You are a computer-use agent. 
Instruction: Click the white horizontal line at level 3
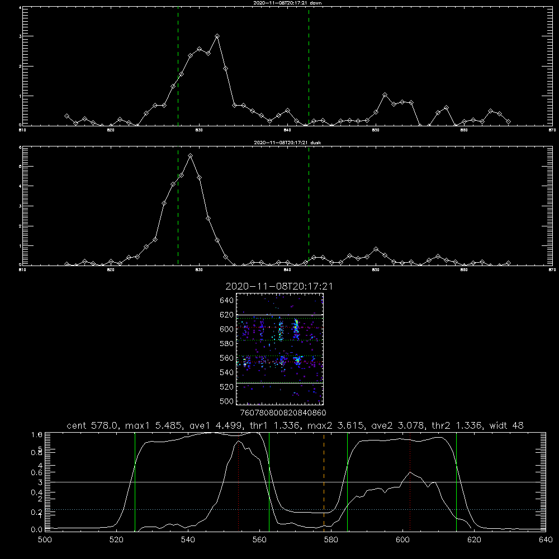click(295, 482)
